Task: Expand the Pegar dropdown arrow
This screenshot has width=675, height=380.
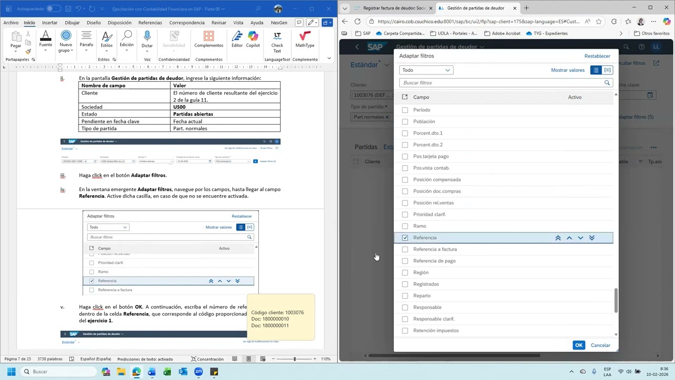Action: pyautogui.click(x=16, y=51)
